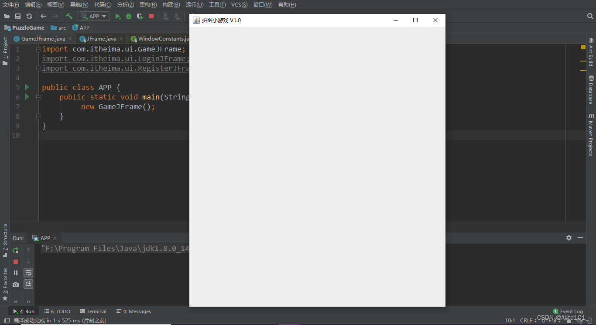Screen dimensions: 596x325
Task: Close the JFrame.java tab
Action: coord(121,39)
